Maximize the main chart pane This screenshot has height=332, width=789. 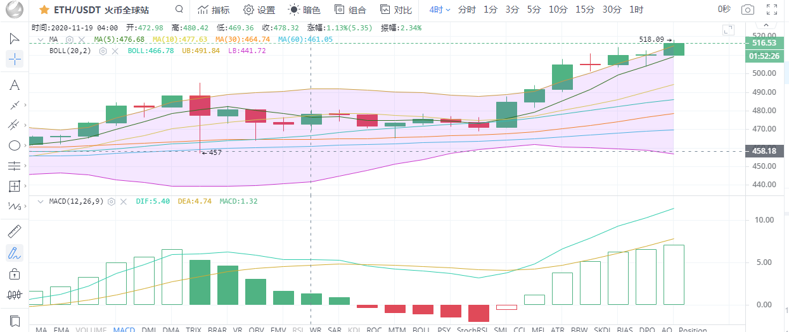coord(728,30)
